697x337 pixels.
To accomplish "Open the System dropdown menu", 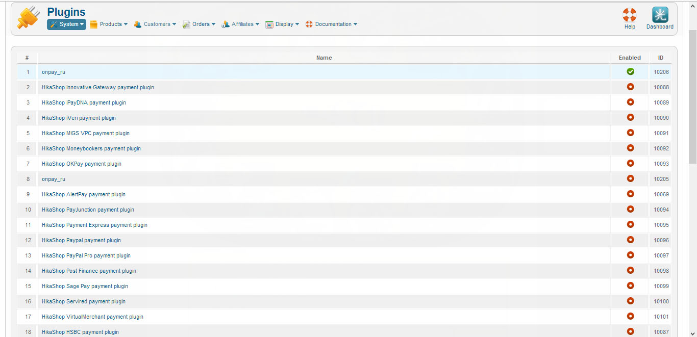I will (x=66, y=24).
